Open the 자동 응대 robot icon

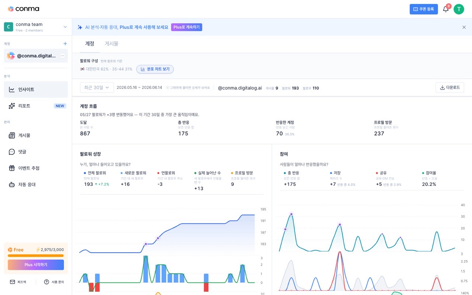(x=12, y=184)
